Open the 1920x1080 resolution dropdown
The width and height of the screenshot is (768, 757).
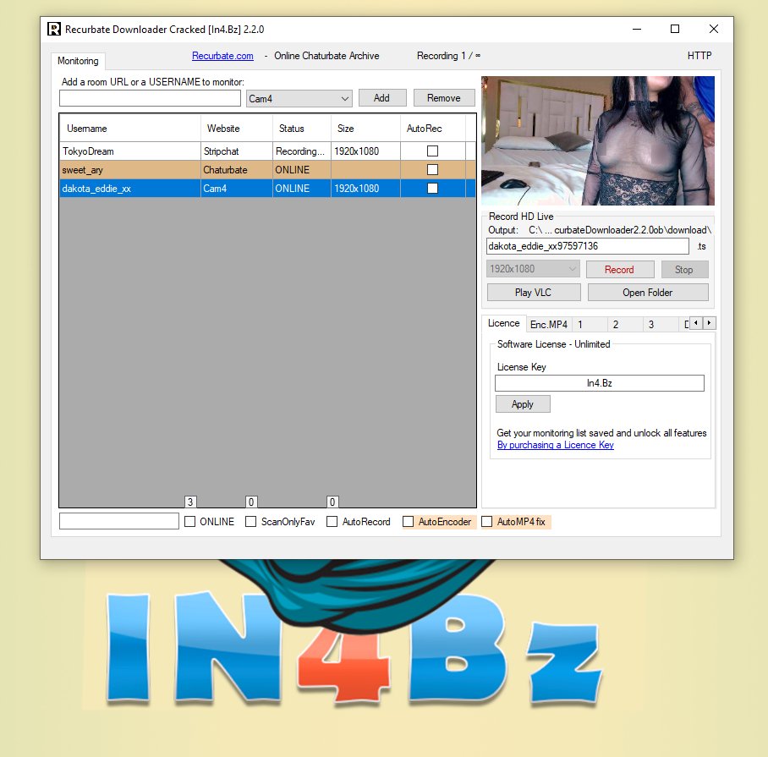pos(533,269)
